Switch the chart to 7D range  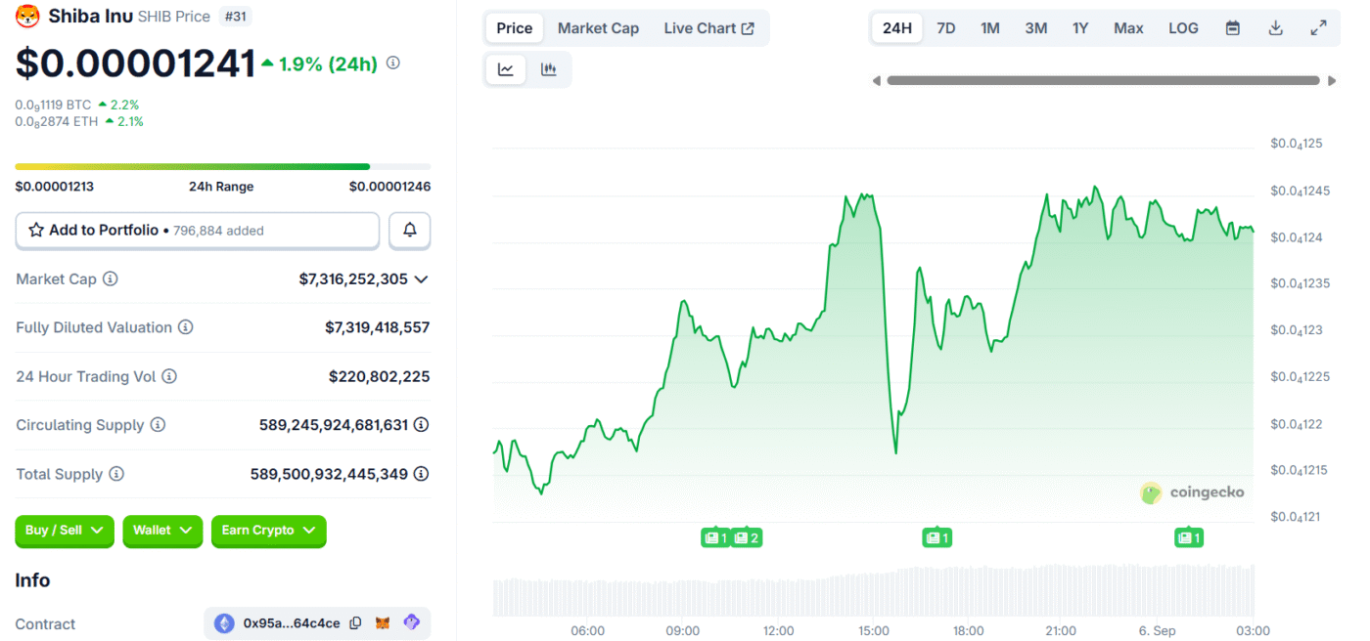[946, 28]
